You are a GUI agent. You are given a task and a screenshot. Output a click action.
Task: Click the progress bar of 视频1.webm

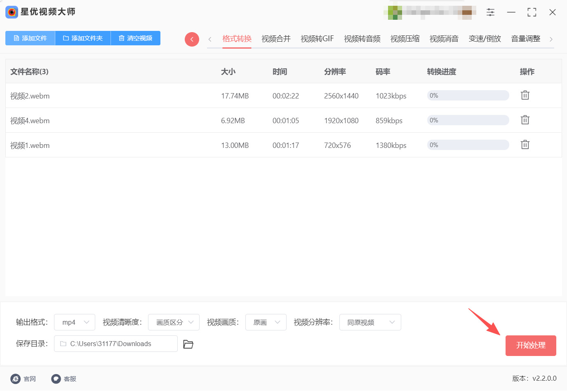pyautogui.click(x=468, y=145)
